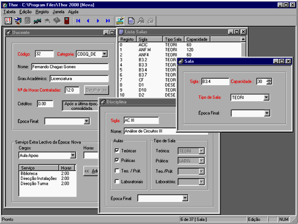
Task: Go to next record arrow
Action: tap(98, 21)
